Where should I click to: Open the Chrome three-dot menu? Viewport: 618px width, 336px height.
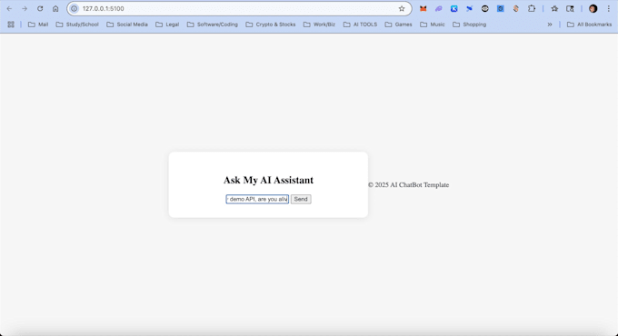click(609, 9)
